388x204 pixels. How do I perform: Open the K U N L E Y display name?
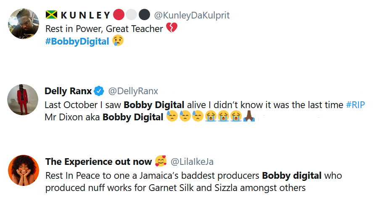(x=85, y=16)
